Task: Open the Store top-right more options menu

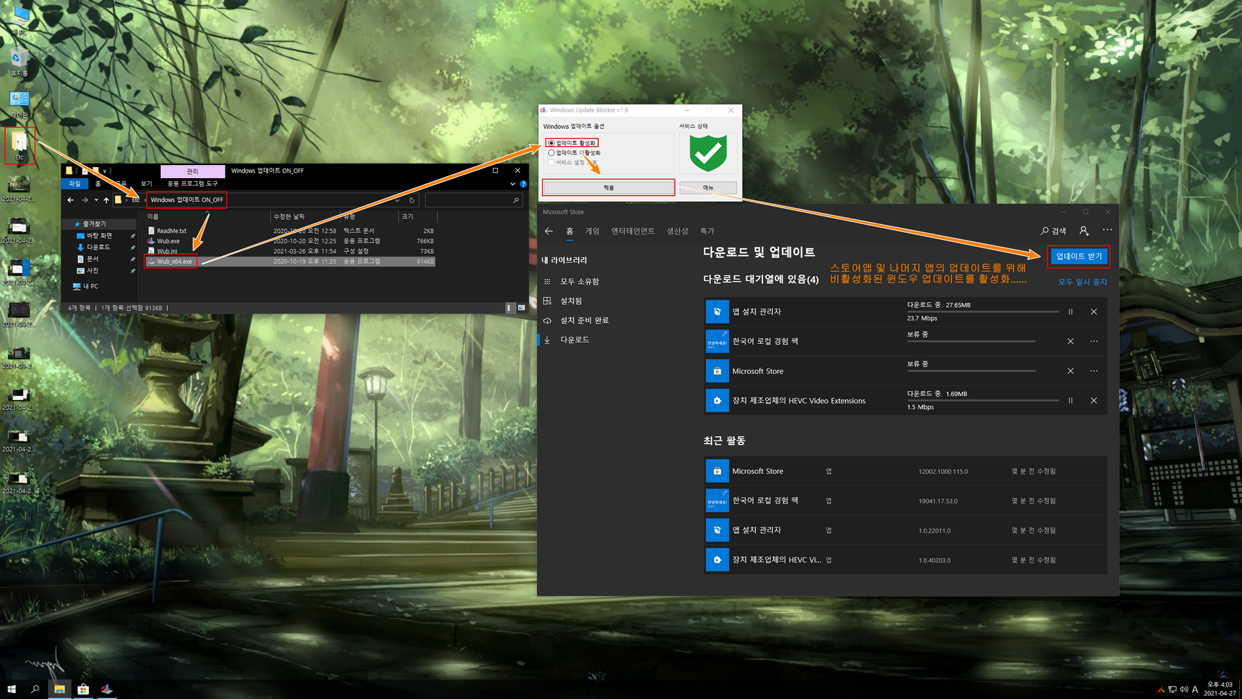Action: click(x=1108, y=230)
